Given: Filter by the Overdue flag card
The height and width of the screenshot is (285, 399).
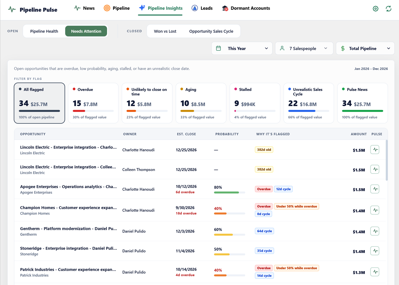Looking at the screenshot, I should point(93,103).
